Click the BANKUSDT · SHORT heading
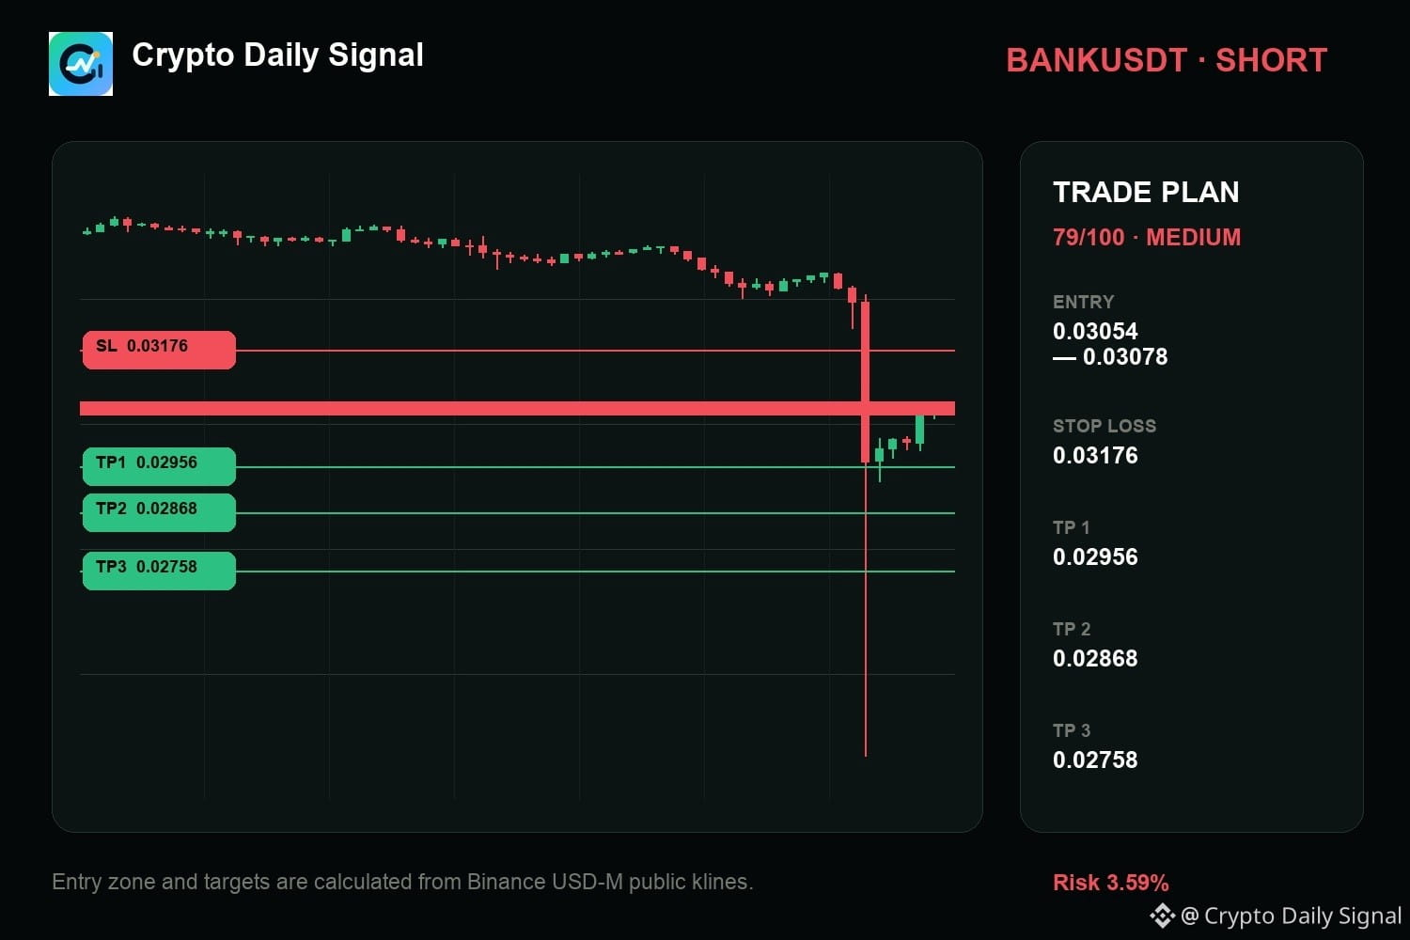 click(1167, 60)
